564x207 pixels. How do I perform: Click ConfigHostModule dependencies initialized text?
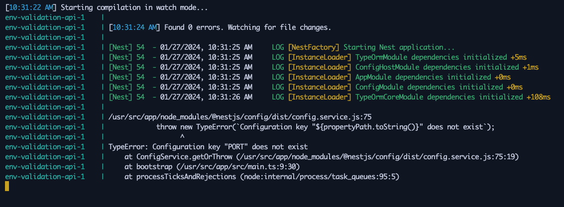(436, 67)
